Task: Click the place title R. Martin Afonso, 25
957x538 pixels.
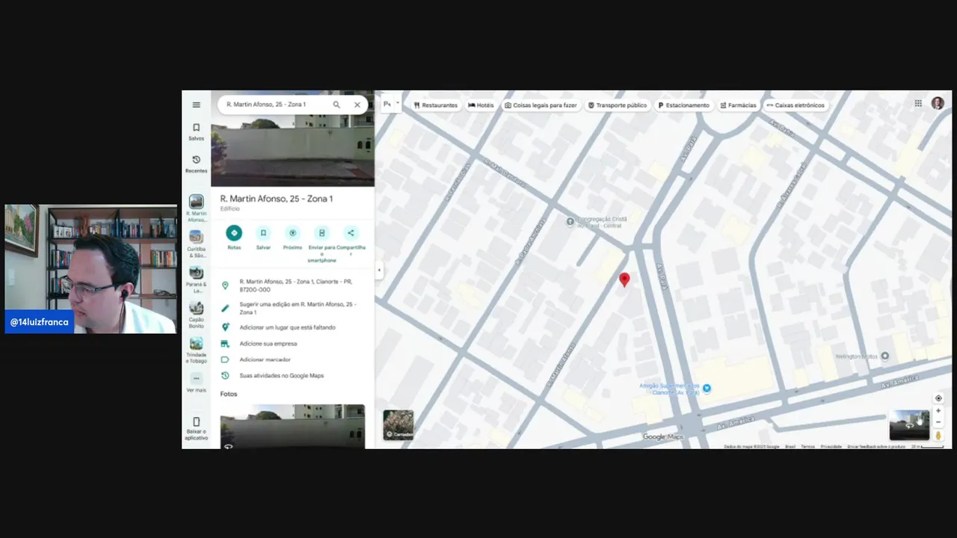Action: pyautogui.click(x=277, y=199)
